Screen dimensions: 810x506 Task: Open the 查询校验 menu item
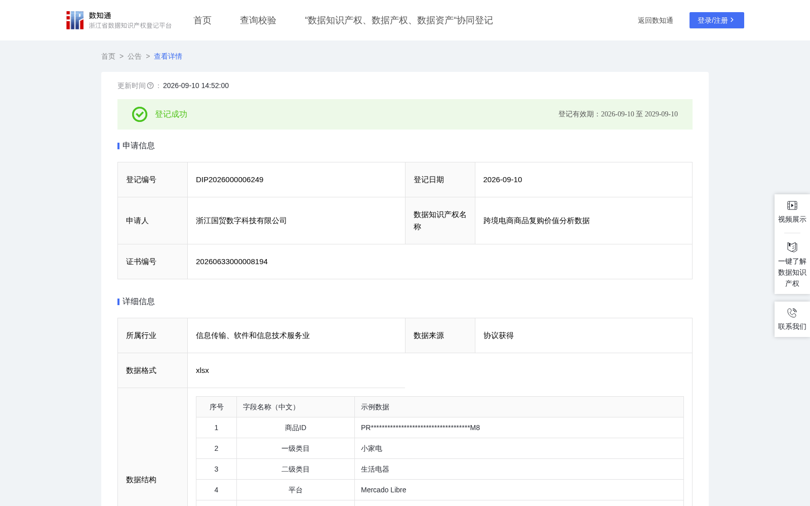pyautogui.click(x=258, y=20)
